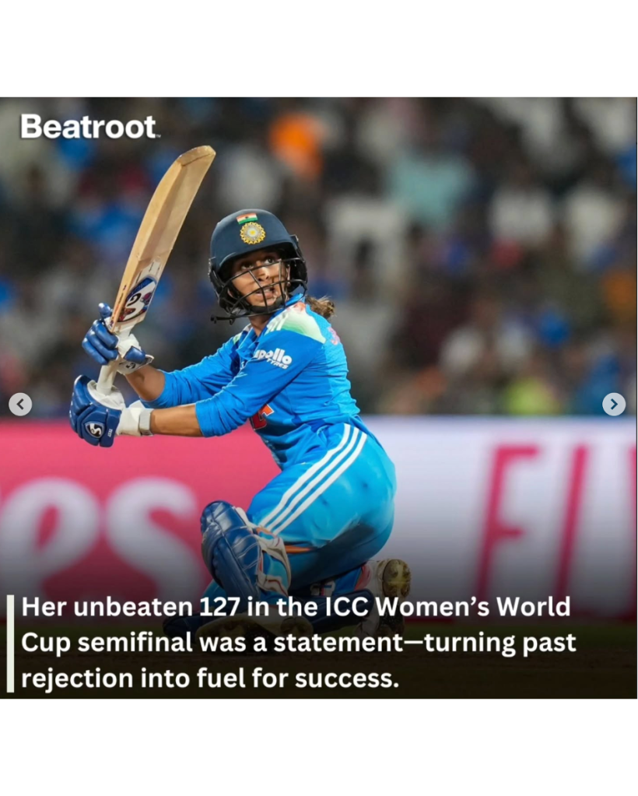
Task: Click the Indian flag on the helmet
Action: pyautogui.click(x=247, y=219)
